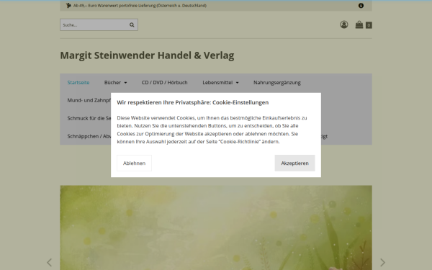Click the info icon in top bar
The image size is (432, 270).
pos(361,6)
